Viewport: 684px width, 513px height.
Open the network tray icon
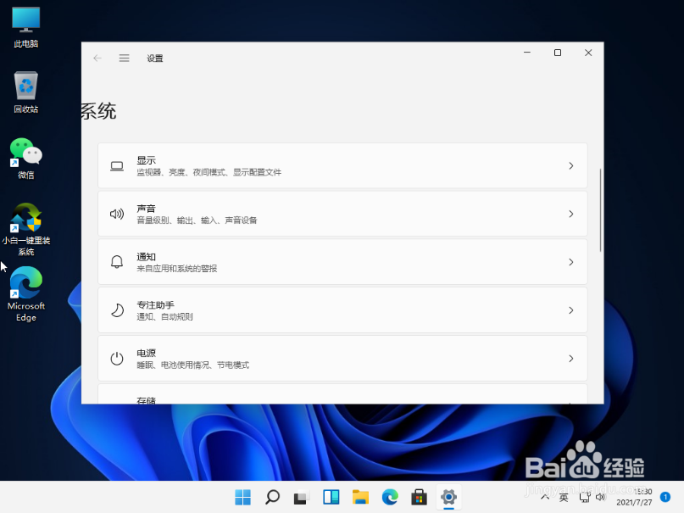click(x=584, y=497)
